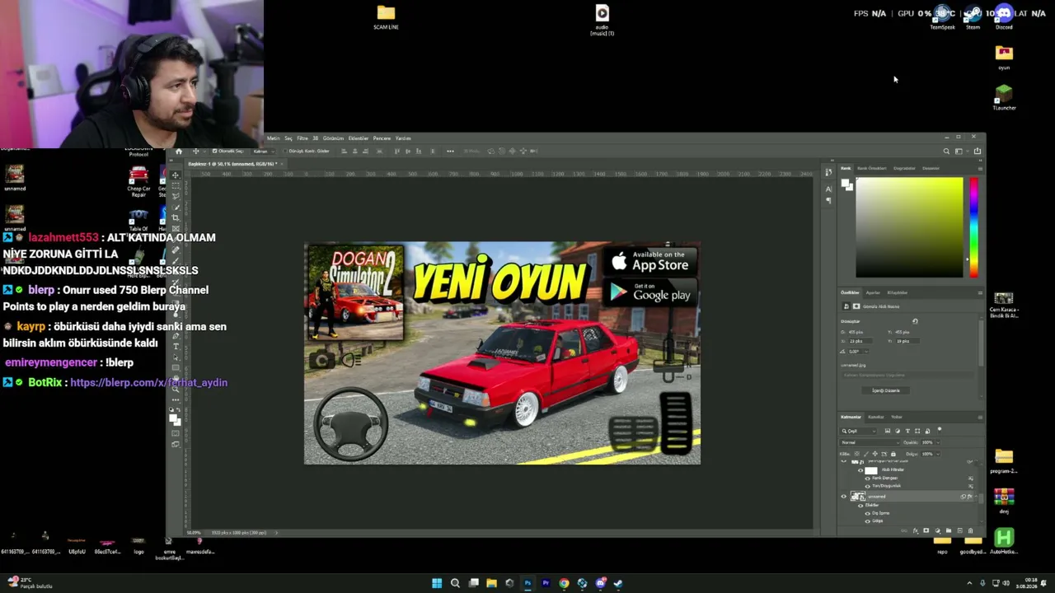
Task: Open the Properties panel flyout menu
Action: tap(980, 292)
